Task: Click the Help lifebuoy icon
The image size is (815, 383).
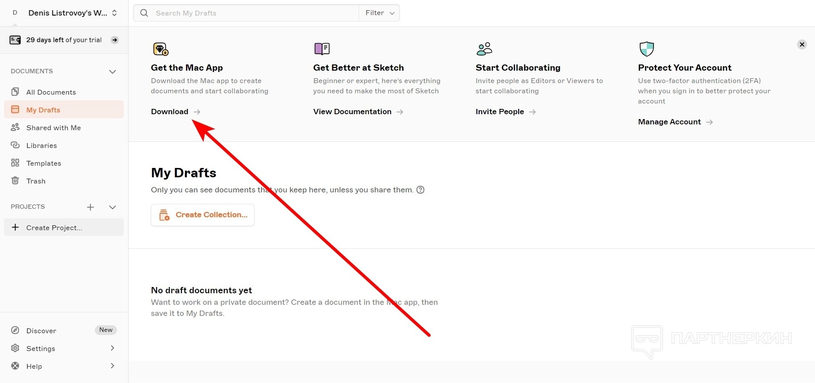Action: point(15,366)
